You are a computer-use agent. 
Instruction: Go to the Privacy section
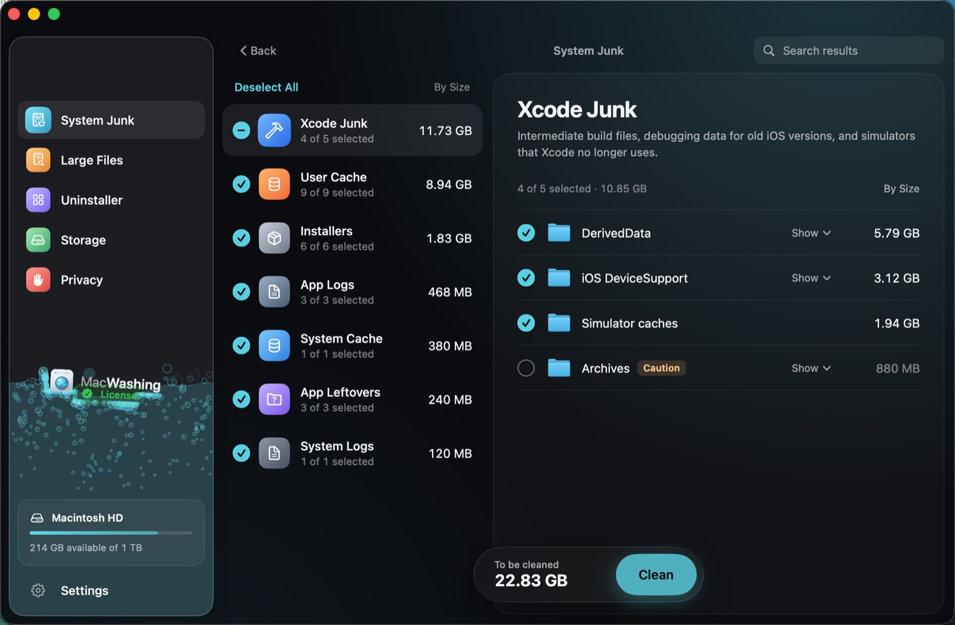(x=111, y=280)
